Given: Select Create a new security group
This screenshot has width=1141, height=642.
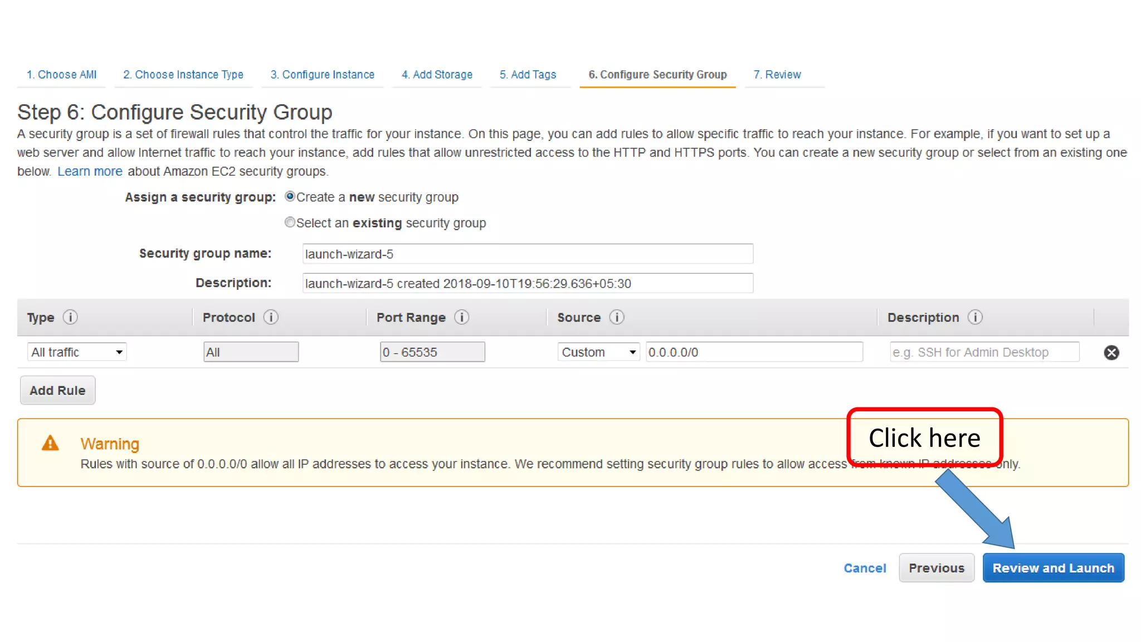Looking at the screenshot, I should tap(290, 197).
